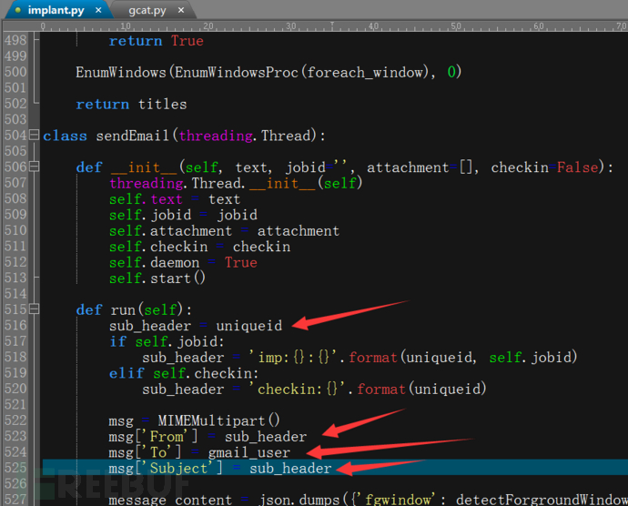This screenshot has height=506, width=628.
Task: Click 'detectForgroundWindow' on line 527
Action: coord(542,500)
